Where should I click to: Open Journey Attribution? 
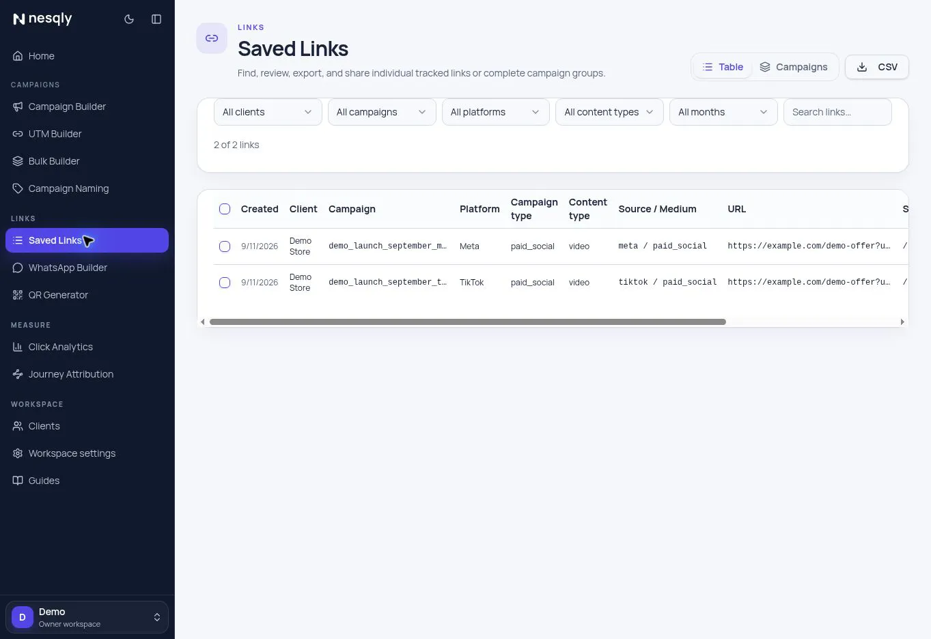(x=87, y=374)
